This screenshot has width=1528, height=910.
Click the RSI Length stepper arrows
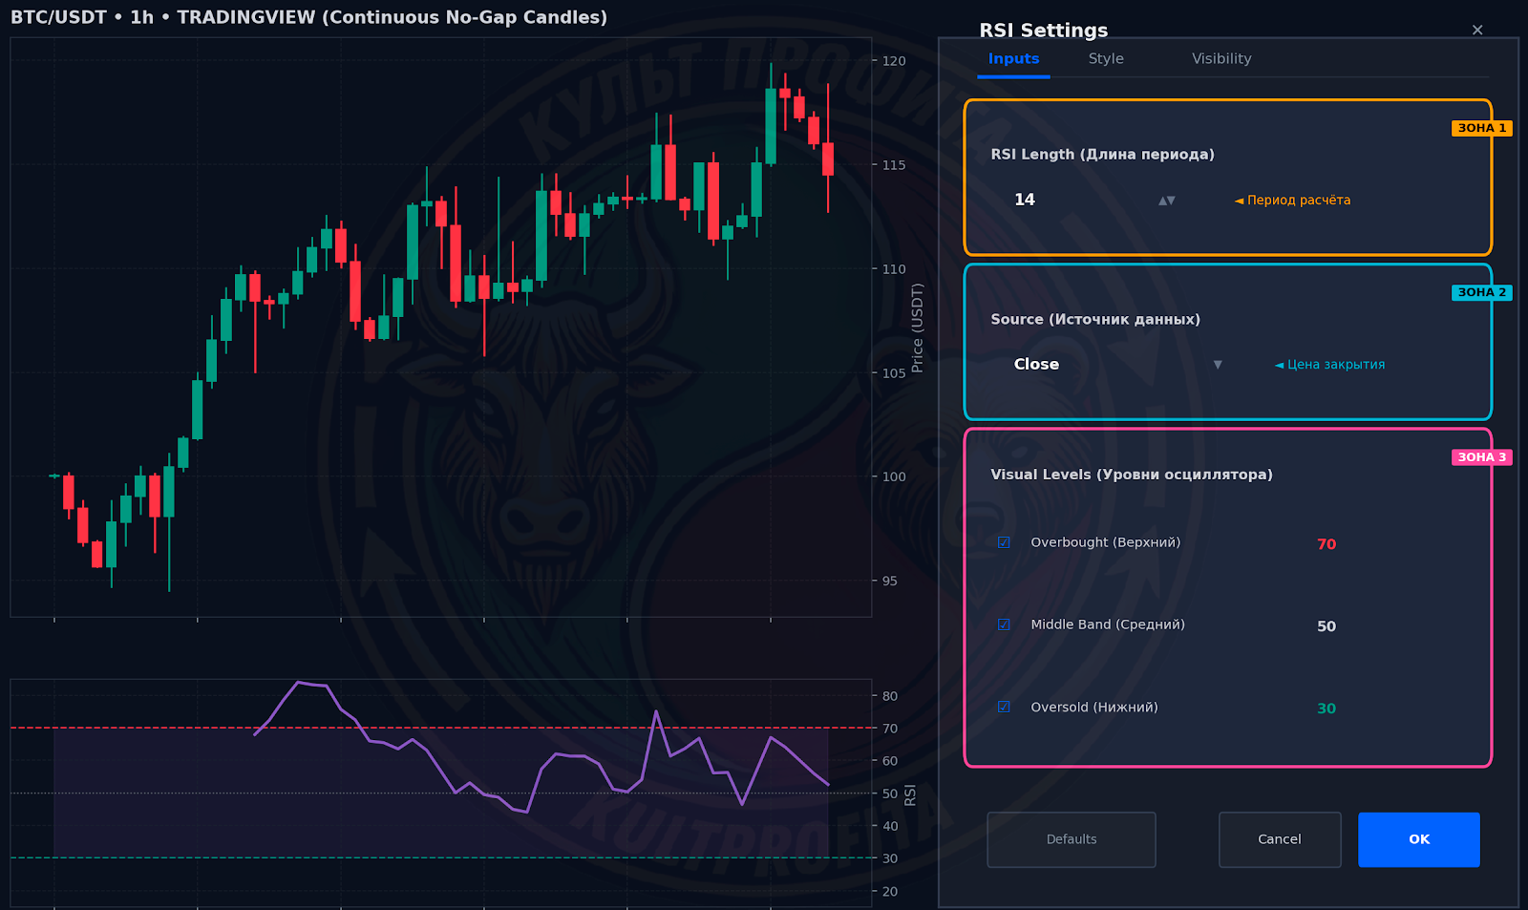[x=1167, y=201]
